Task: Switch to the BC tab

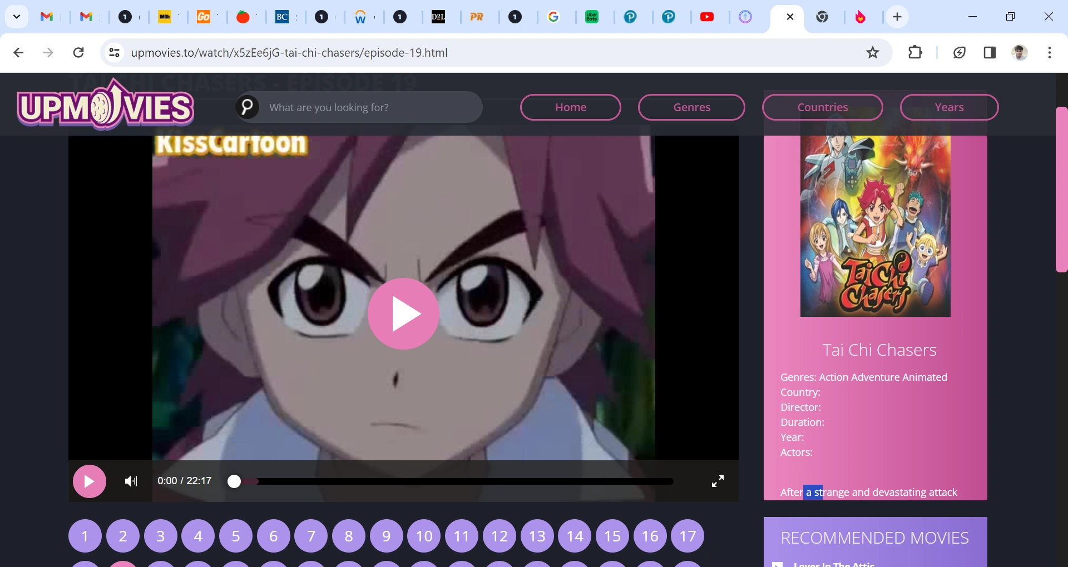Action: coord(282,17)
